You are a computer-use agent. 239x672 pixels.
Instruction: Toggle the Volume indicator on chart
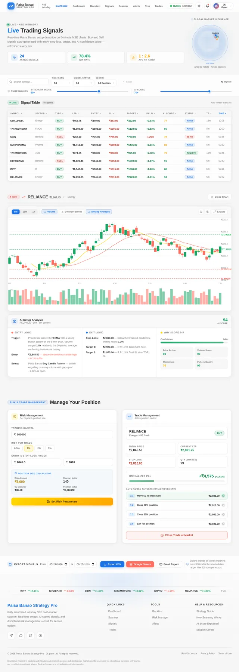click(50, 212)
